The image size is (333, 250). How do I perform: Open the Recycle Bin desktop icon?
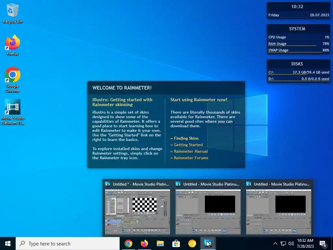point(13,13)
